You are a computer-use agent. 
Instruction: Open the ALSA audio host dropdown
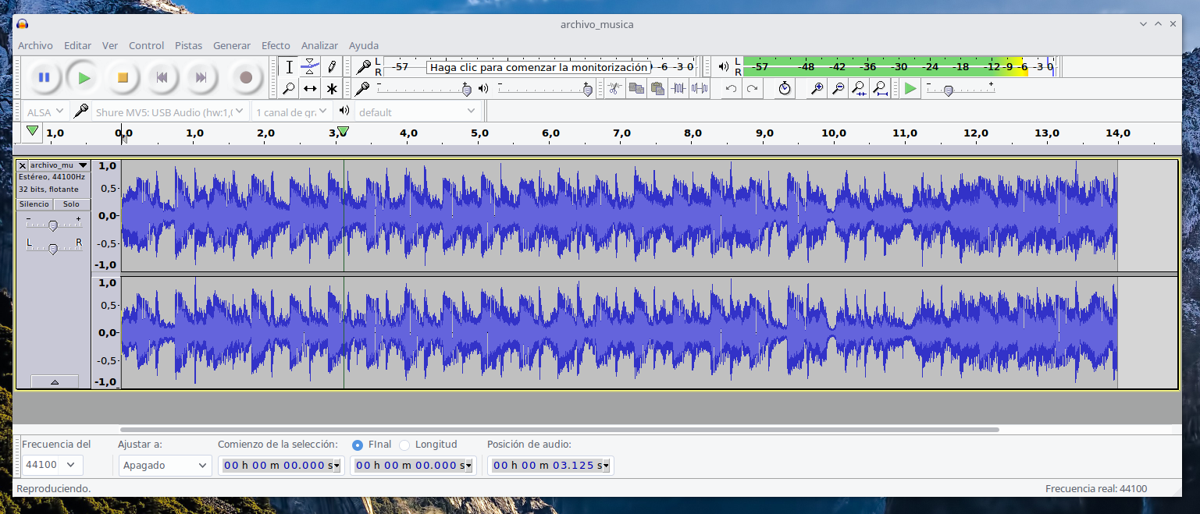point(46,112)
